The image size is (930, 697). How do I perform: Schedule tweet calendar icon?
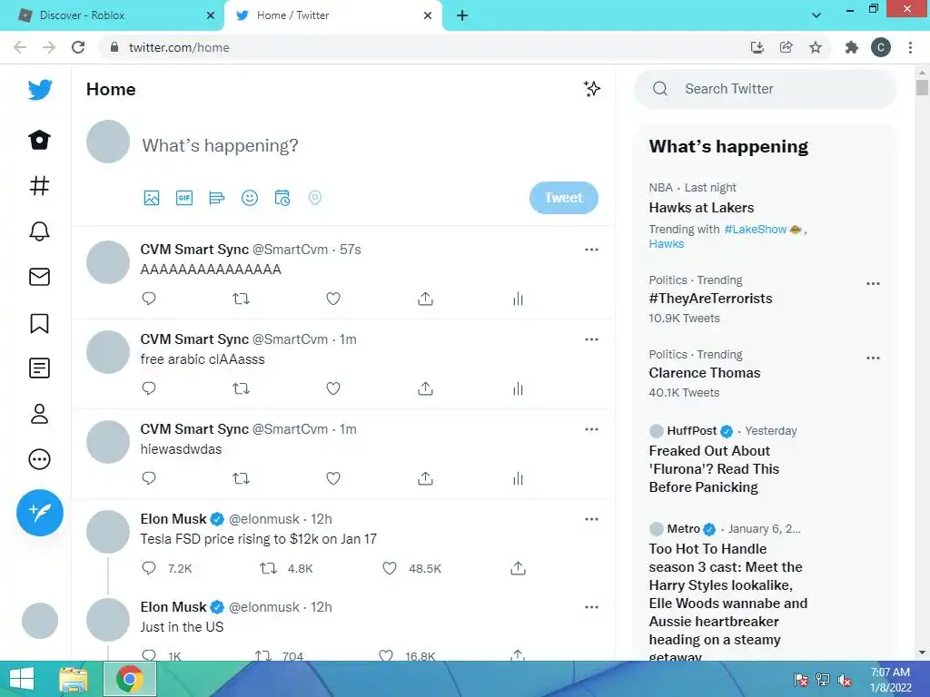[282, 197]
